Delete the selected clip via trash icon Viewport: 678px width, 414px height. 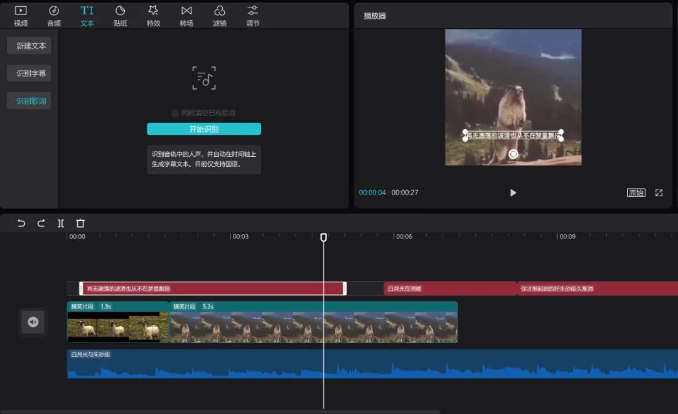(x=80, y=223)
